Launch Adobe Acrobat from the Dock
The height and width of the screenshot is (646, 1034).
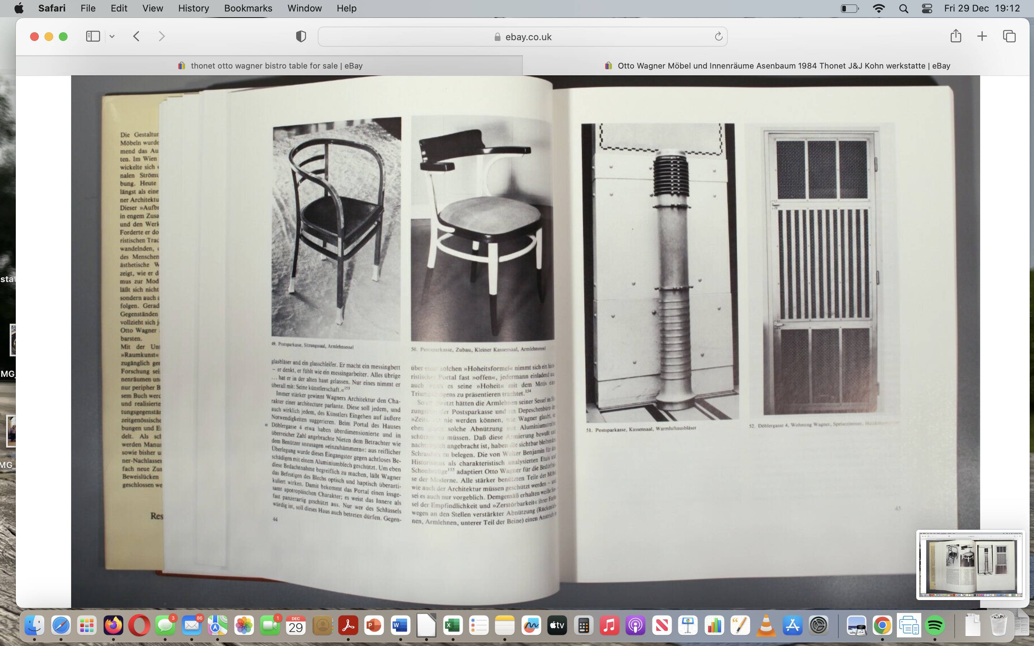[x=348, y=626]
